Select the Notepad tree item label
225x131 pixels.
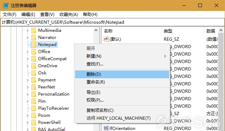pos(47,45)
